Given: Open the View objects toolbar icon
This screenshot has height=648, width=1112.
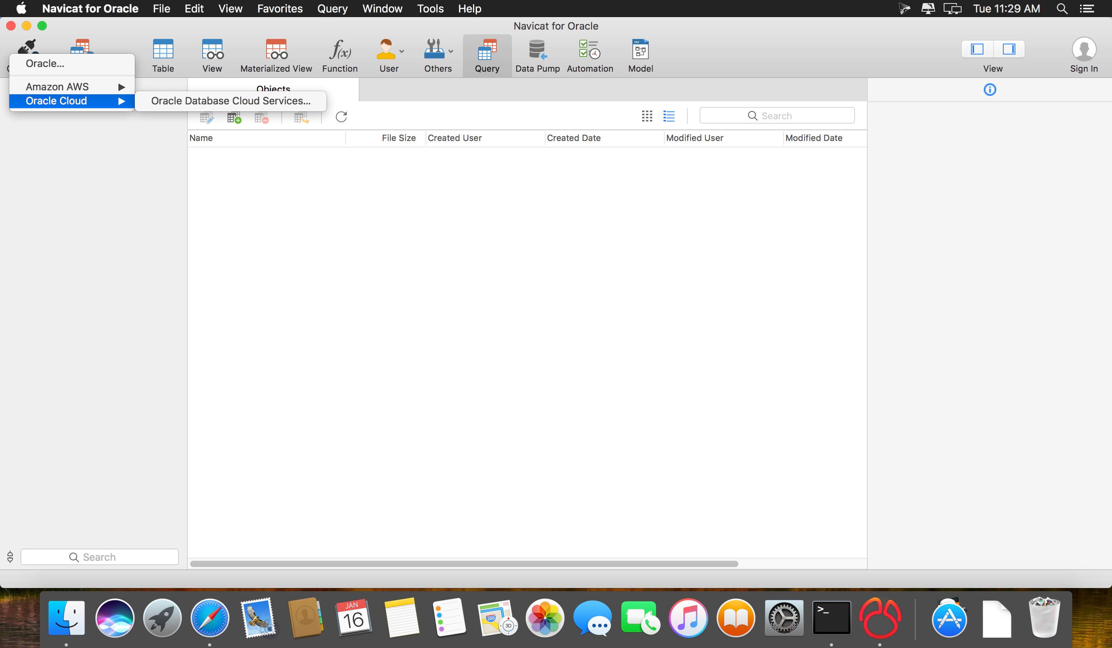Looking at the screenshot, I should tap(212, 55).
